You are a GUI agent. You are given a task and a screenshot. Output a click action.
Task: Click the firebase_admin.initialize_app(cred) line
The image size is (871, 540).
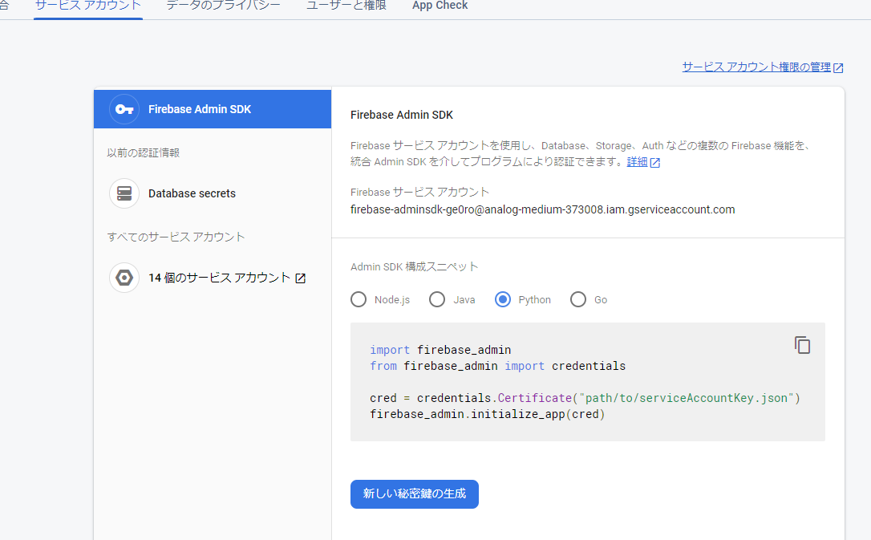[487, 415]
